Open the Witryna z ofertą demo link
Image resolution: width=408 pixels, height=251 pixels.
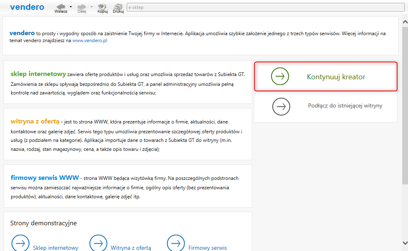pos(131,248)
